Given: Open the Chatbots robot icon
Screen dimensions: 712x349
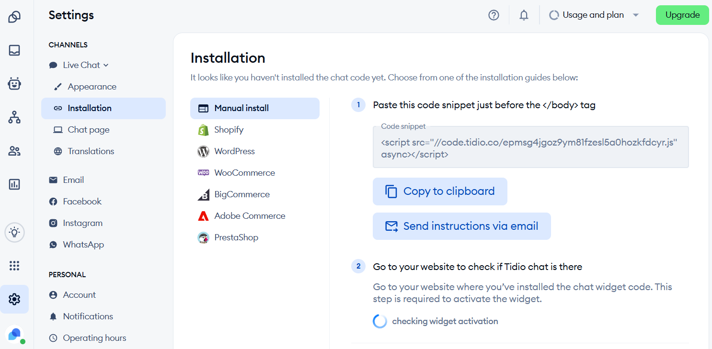Looking at the screenshot, I should tap(14, 84).
